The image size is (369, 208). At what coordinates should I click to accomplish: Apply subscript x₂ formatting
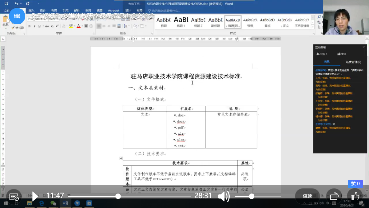(52, 26)
